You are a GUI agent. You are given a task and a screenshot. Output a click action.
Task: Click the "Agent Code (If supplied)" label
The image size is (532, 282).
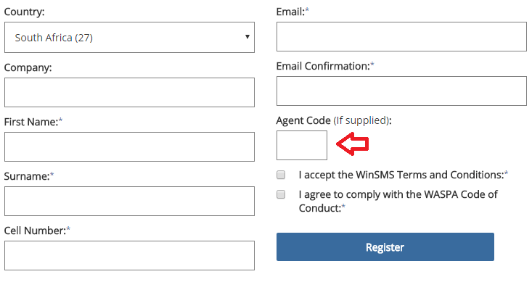tap(334, 120)
